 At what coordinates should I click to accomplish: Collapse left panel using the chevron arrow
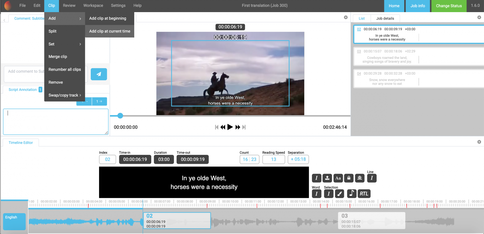[4, 20]
